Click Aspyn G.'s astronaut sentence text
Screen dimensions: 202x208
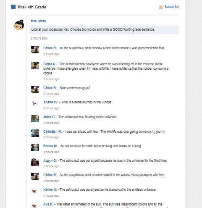113,161
